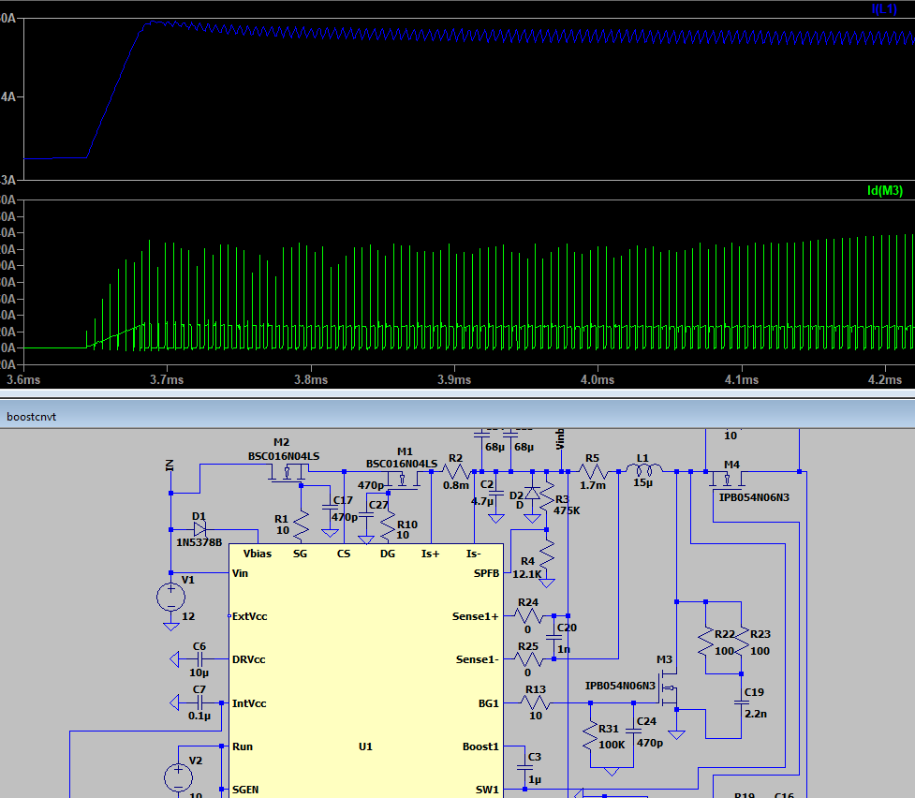
Task: Select the C3 boost capacitor symbol
Action: pyautogui.click(x=525, y=768)
